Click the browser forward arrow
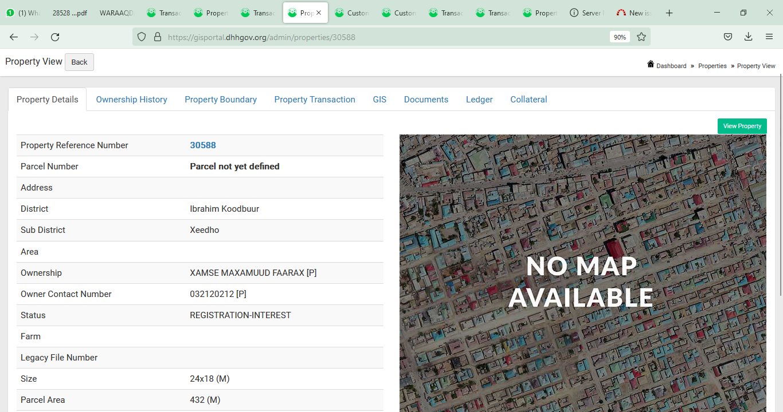Screen dimensions: 783x412 [x=34, y=37]
